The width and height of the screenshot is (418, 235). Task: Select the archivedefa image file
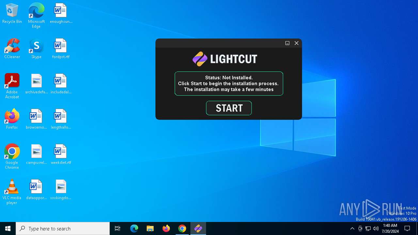(x=36, y=84)
